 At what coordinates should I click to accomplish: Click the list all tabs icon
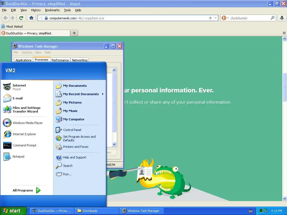pos(284,33)
